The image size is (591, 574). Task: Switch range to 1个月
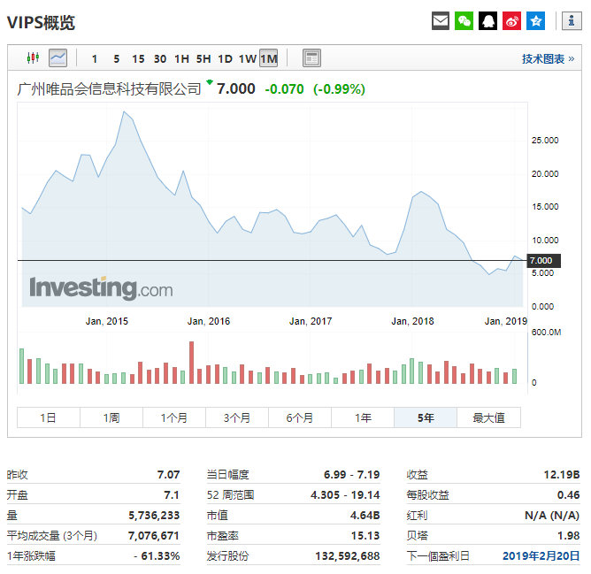(174, 417)
